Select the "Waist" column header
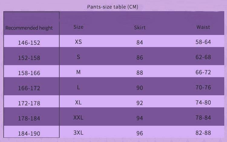The height and width of the screenshot is (142, 227). click(x=203, y=27)
